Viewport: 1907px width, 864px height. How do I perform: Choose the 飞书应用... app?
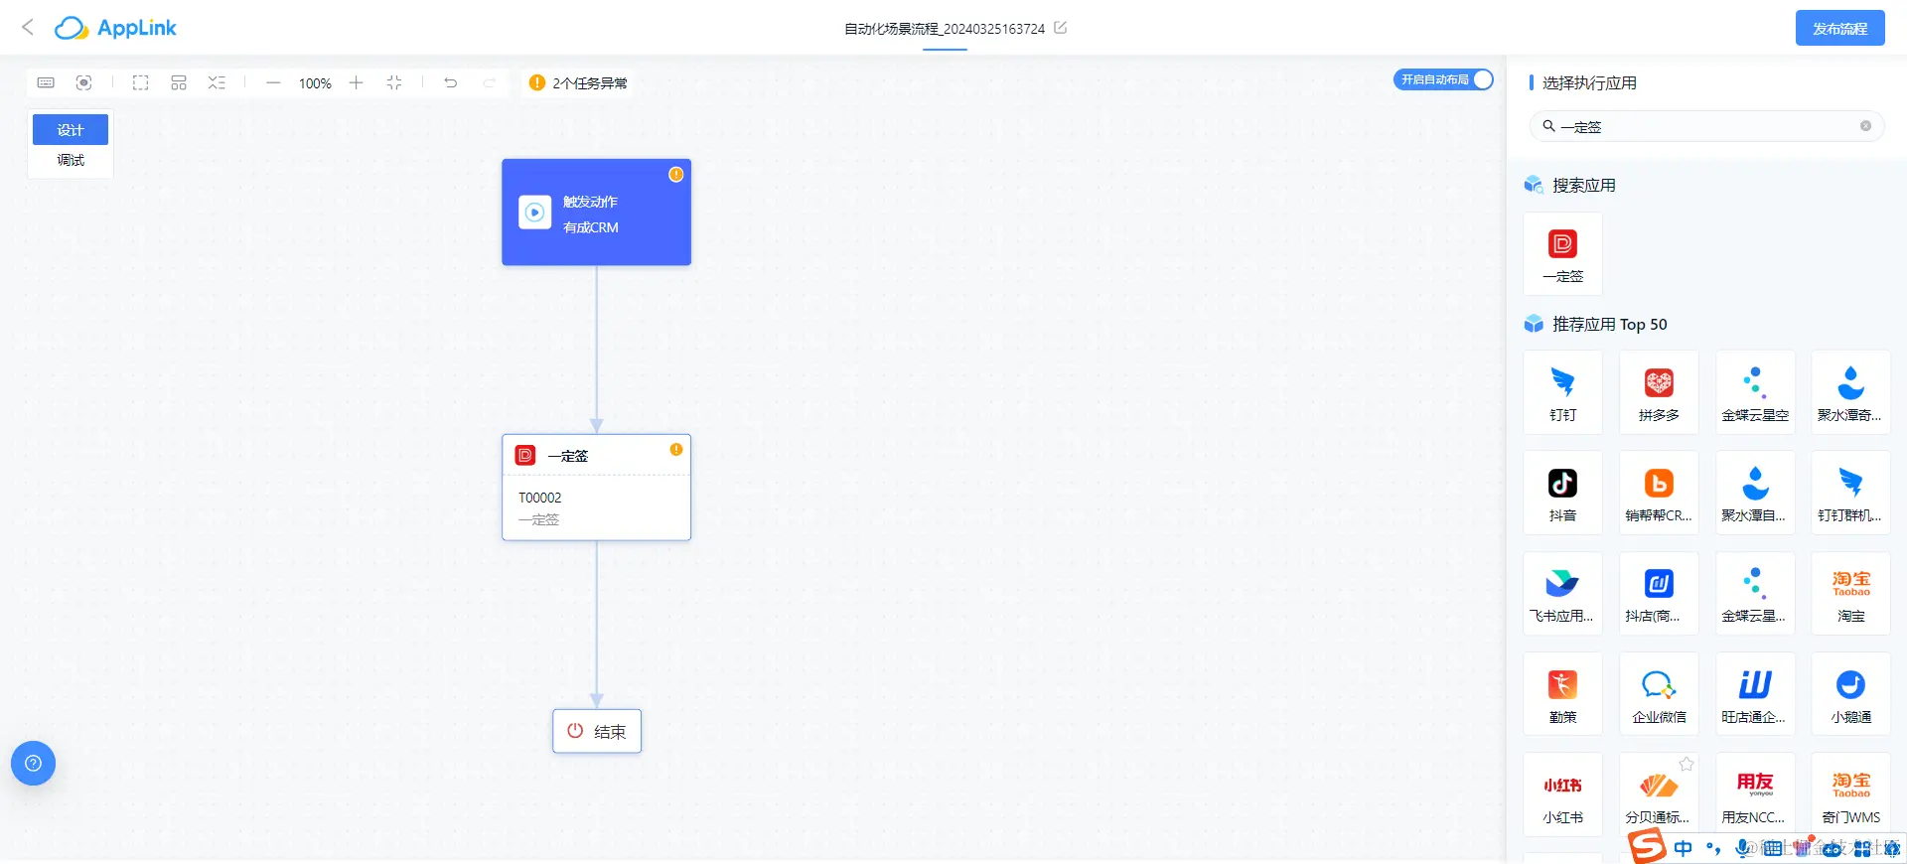tap(1562, 594)
